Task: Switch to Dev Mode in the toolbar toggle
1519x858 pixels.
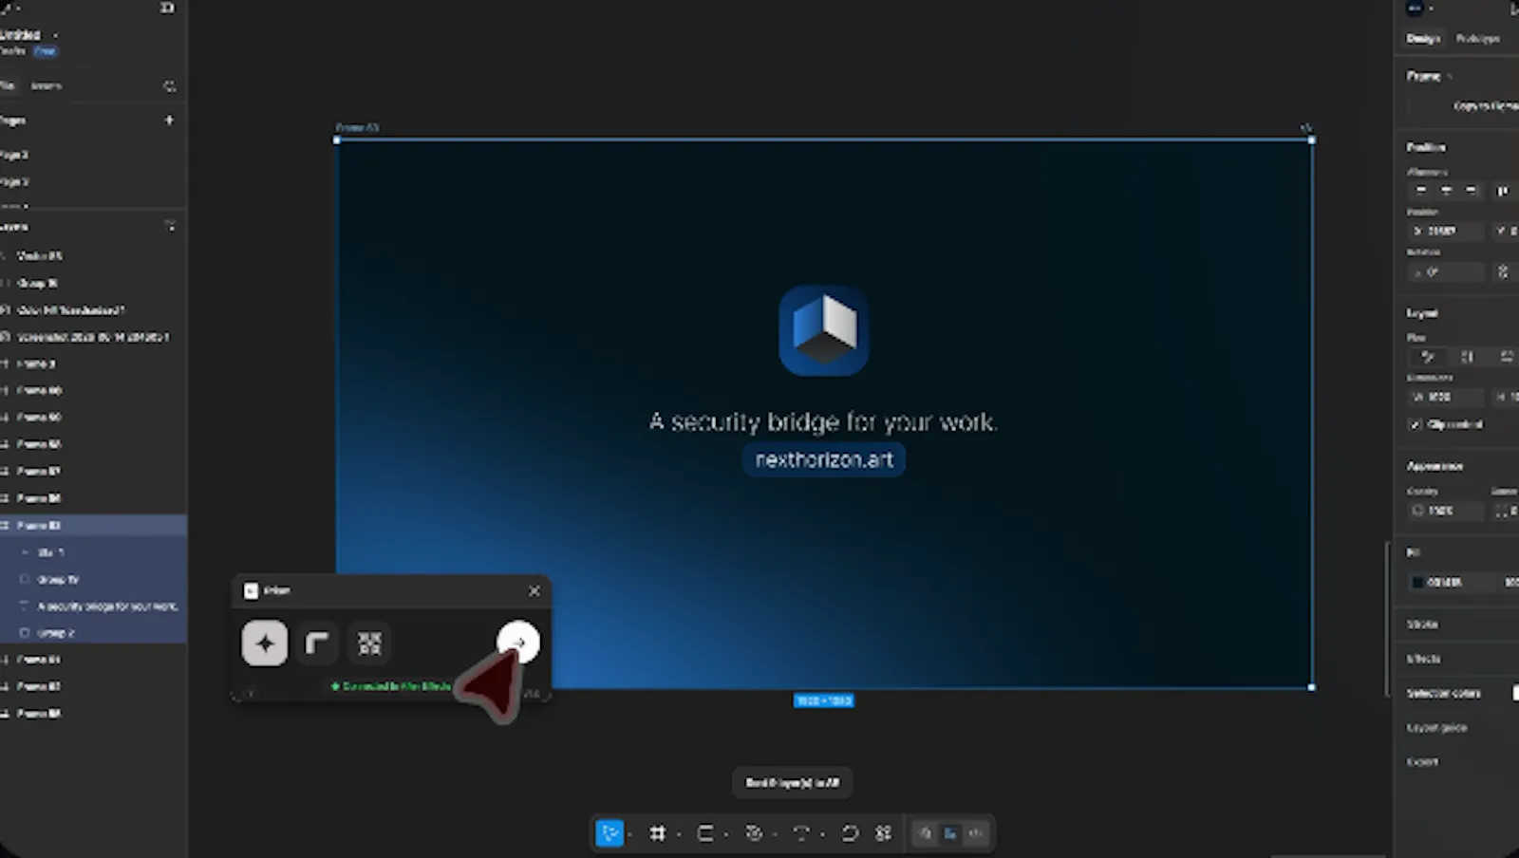Action: [975, 833]
